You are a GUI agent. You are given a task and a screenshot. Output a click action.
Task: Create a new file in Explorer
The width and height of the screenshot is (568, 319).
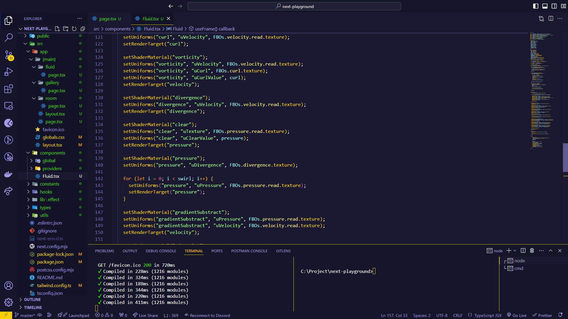pos(57,29)
